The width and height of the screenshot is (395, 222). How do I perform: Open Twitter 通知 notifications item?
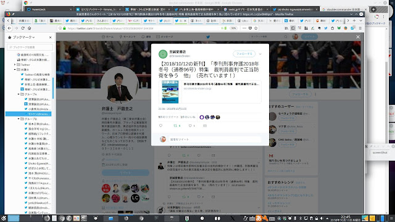146,37
